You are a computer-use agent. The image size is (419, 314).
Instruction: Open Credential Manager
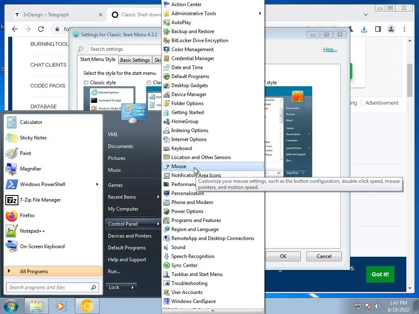(x=213, y=58)
